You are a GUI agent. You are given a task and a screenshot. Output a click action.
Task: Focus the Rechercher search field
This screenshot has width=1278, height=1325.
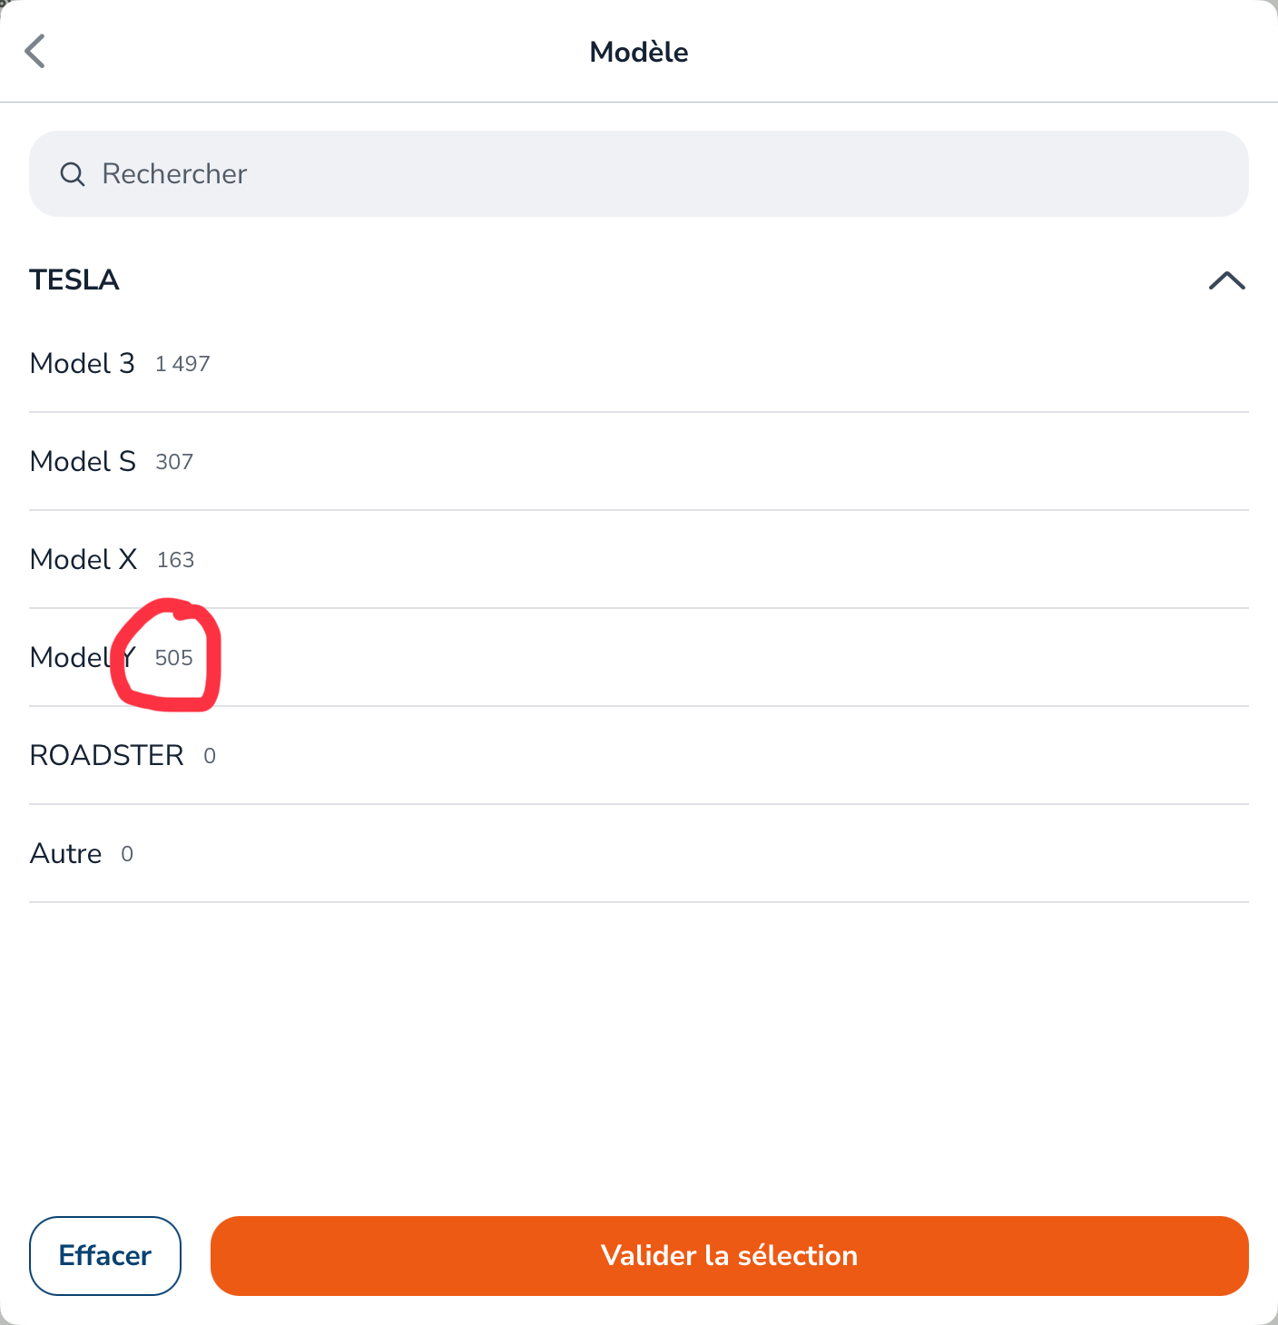coord(639,173)
